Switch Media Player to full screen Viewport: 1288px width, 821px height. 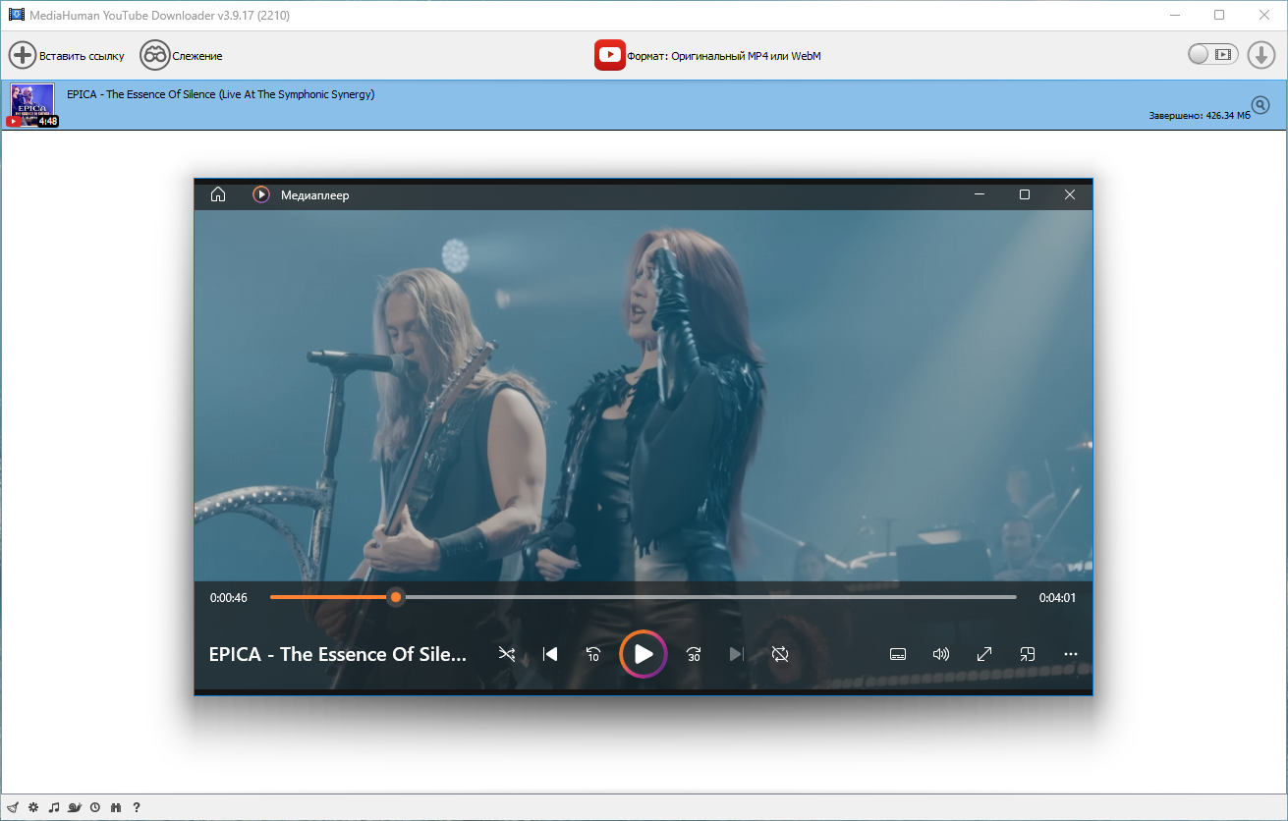coord(984,654)
